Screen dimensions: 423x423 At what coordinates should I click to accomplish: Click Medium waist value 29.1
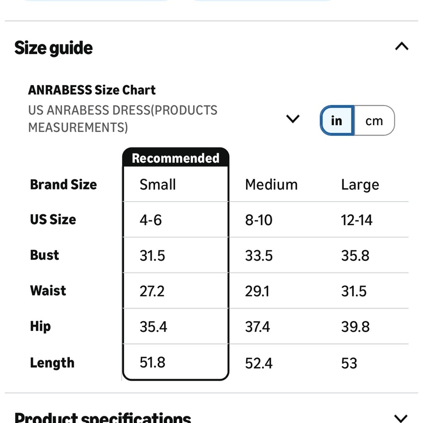[x=257, y=291]
